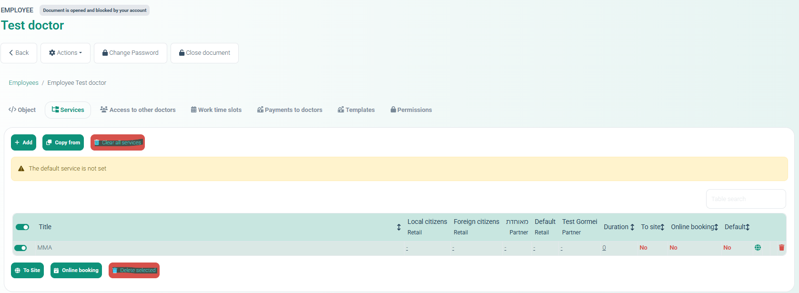This screenshot has width=799, height=293.
Task: Toggle the select-all switch in table header
Action: pyautogui.click(x=22, y=227)
